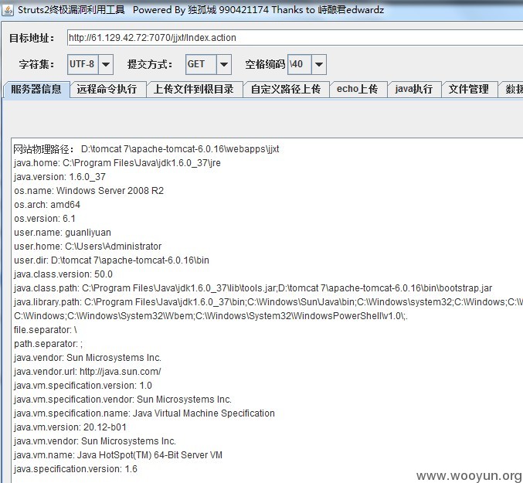Click the java.class.path line
Screen dimensions: 523x483
pyautogui.click(x=253, y=288)
